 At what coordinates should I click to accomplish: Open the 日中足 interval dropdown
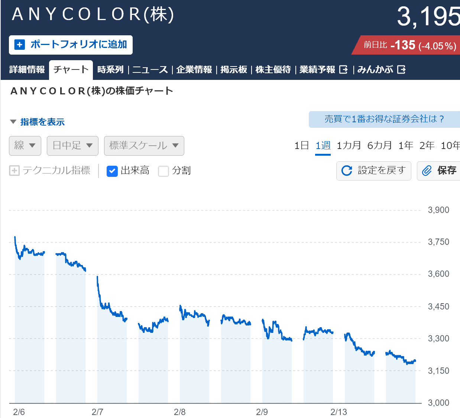tap(72, 146)
